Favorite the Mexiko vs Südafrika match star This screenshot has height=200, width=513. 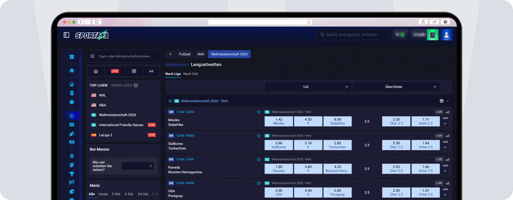pos(259,112)
